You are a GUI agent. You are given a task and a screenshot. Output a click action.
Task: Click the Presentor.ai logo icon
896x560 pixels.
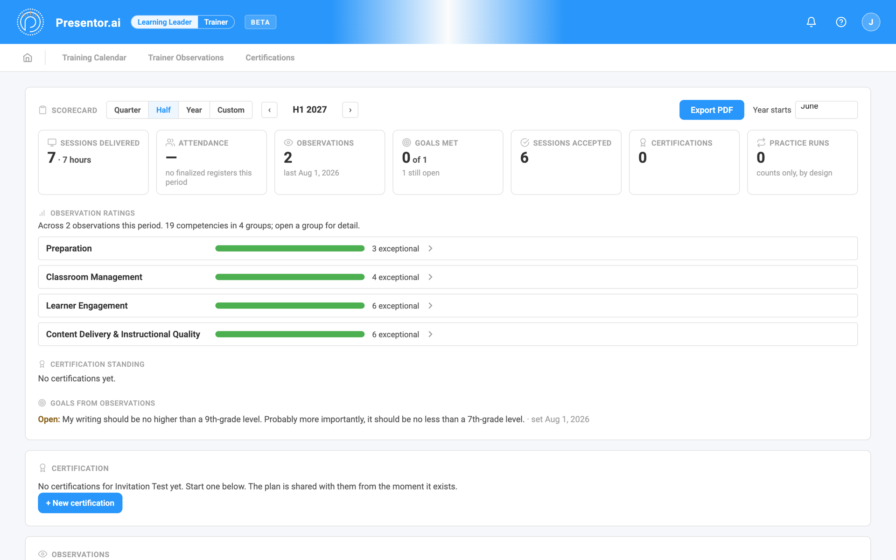(30, 22)
